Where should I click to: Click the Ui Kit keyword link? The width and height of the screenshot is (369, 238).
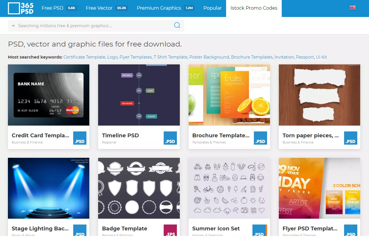click(x=322, y=57)
